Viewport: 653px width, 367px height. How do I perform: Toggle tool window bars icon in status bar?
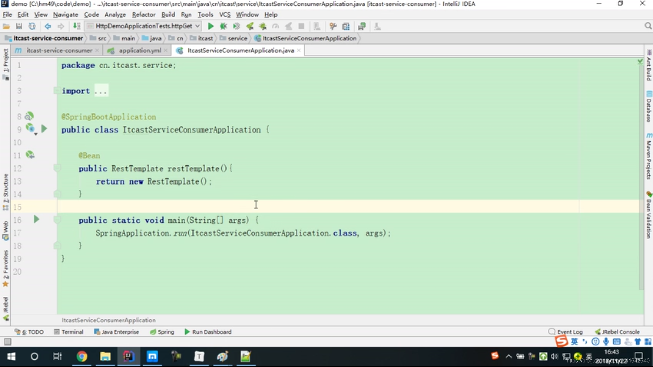pos(7,342)
